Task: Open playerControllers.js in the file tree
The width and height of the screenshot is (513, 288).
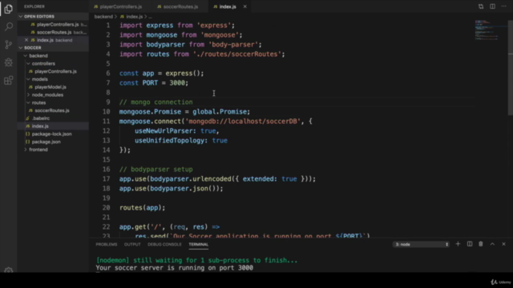Action: [55, 71]
